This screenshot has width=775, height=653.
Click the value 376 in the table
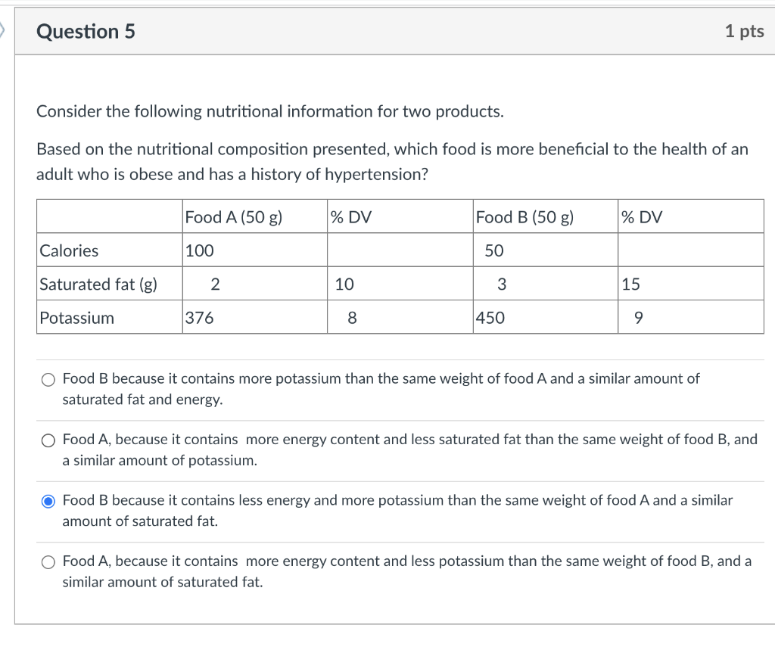[x=197, y=318]
